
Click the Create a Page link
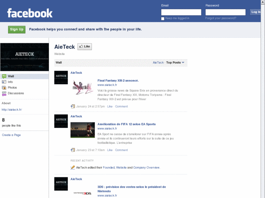[11, 135]
